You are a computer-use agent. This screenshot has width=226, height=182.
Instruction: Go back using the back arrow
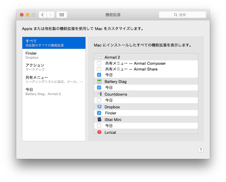43,15
